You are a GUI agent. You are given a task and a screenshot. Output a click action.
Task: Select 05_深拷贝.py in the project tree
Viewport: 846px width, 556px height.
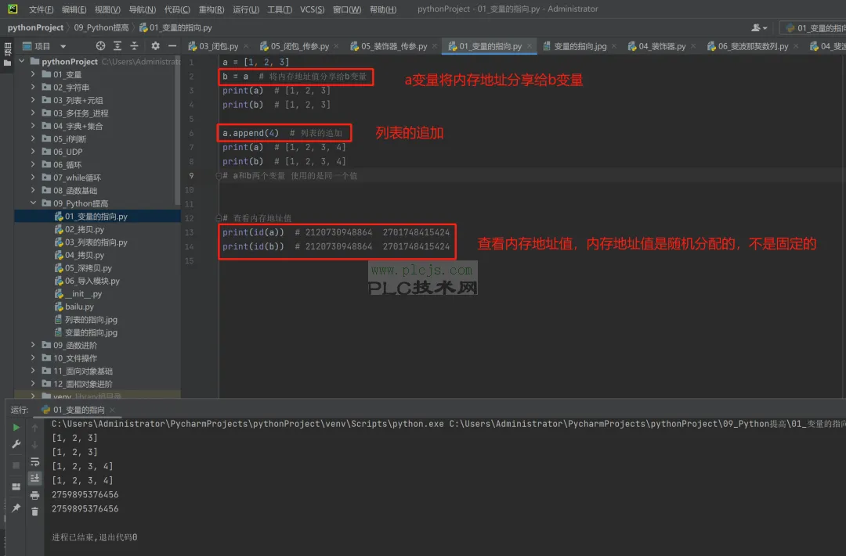click(x=89, y=267)
